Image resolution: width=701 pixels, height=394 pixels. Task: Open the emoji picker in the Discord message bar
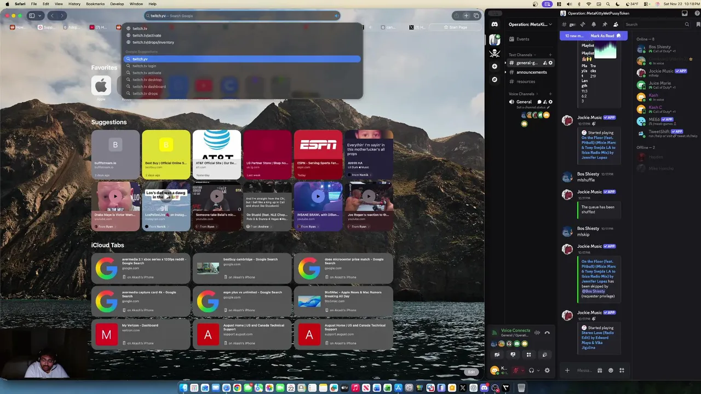[x=611, y=370]
